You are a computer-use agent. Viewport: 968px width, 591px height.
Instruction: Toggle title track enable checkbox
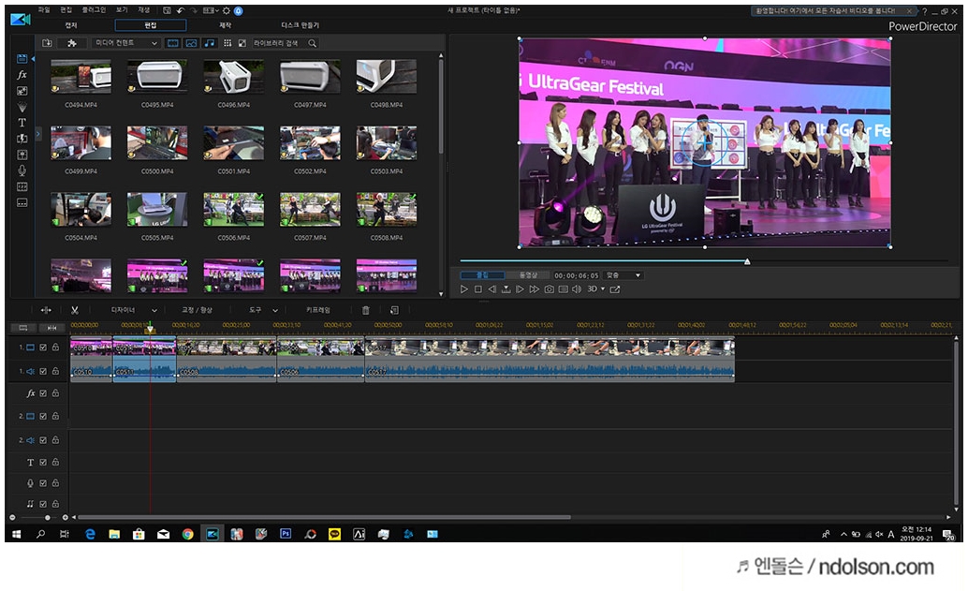43,462
